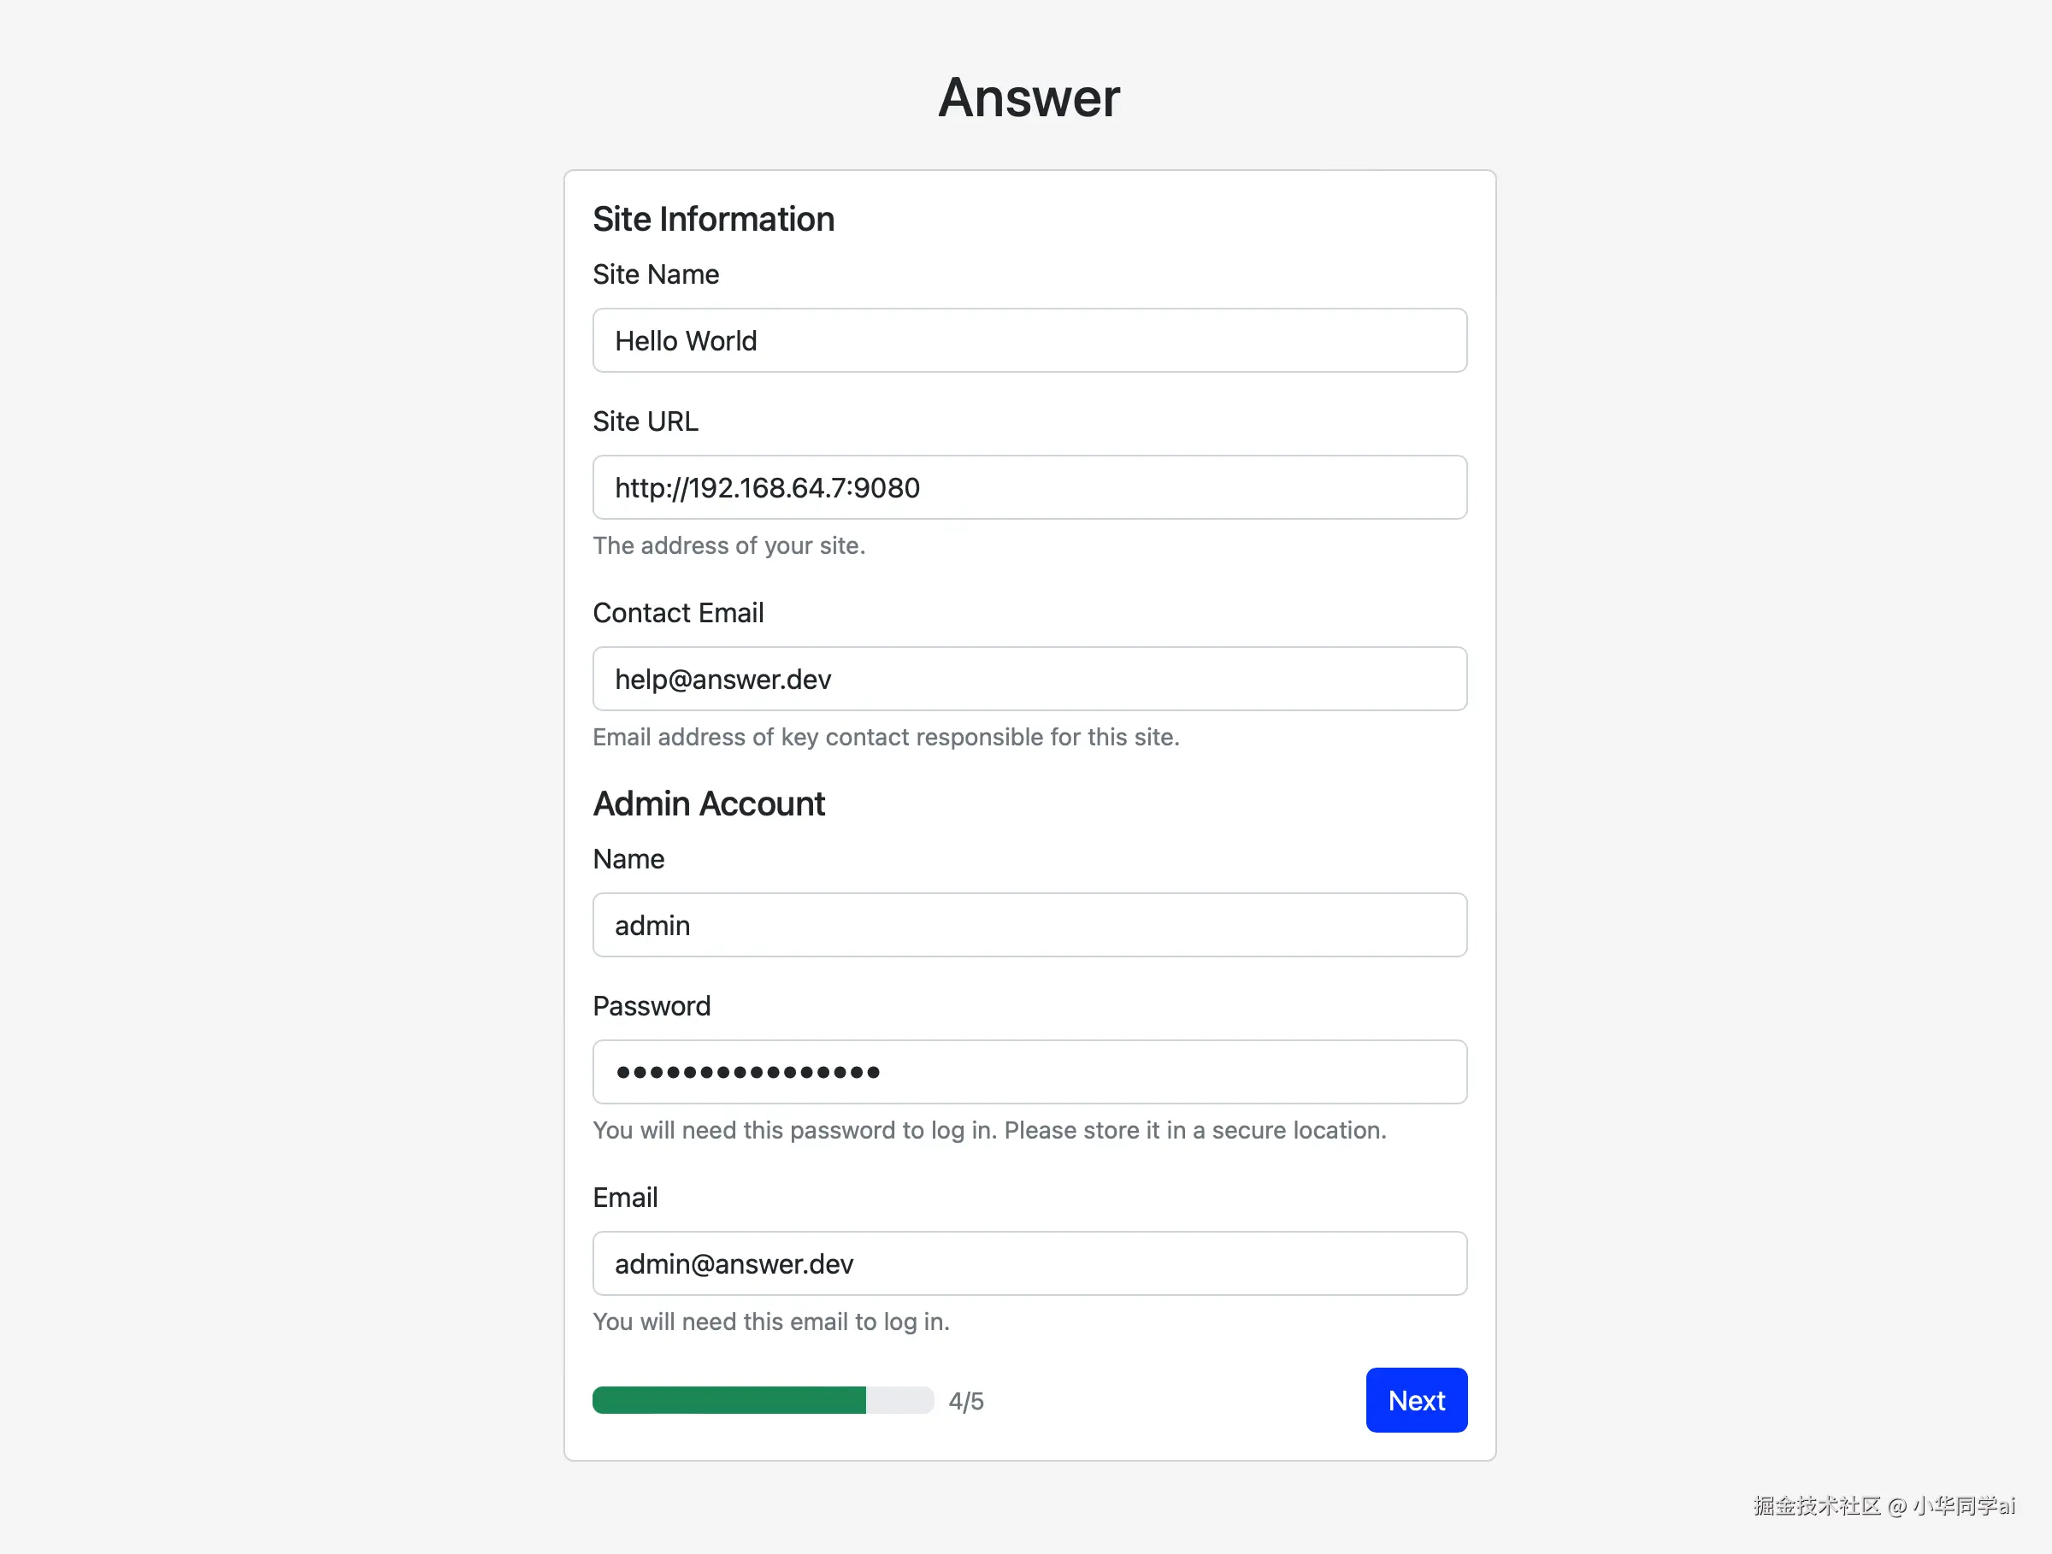Focus the admin@answer.dev Email field
The width and height of the screenshot is (2052, 1554).
pos(1029,1263)
